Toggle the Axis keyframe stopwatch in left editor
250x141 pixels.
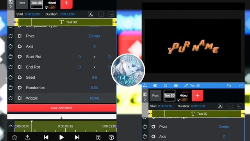(x=11, y=46)
